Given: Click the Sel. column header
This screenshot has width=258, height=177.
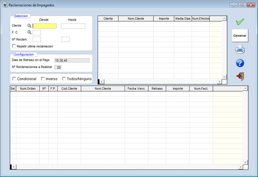Looking at the screenshot, I should coord(13,88).
